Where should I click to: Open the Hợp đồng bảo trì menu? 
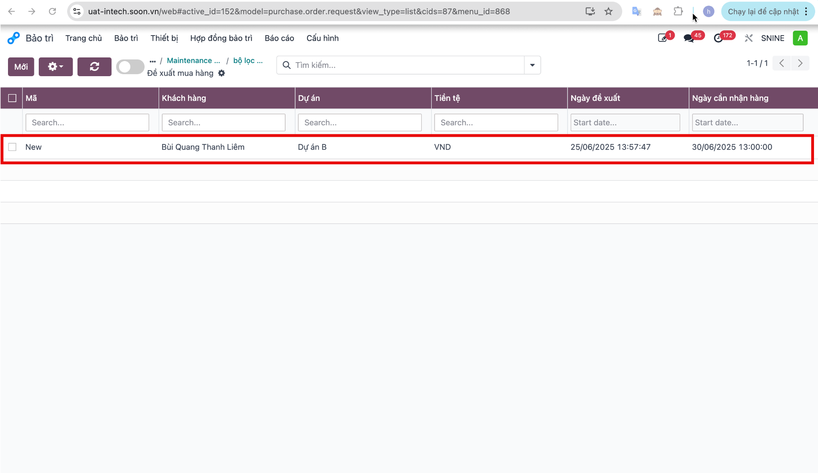pos(221,38)
